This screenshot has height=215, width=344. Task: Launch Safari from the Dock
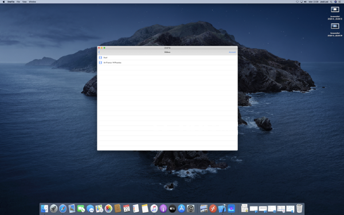click(62, 209)
